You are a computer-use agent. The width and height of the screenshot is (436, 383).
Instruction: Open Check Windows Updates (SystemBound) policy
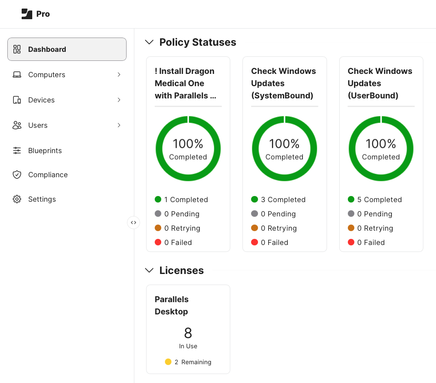click(x=283, y=83)
